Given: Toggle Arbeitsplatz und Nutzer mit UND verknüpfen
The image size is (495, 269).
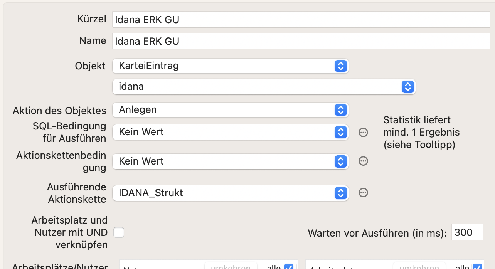Looking at the screenshot, I should (x=119, y=232).
